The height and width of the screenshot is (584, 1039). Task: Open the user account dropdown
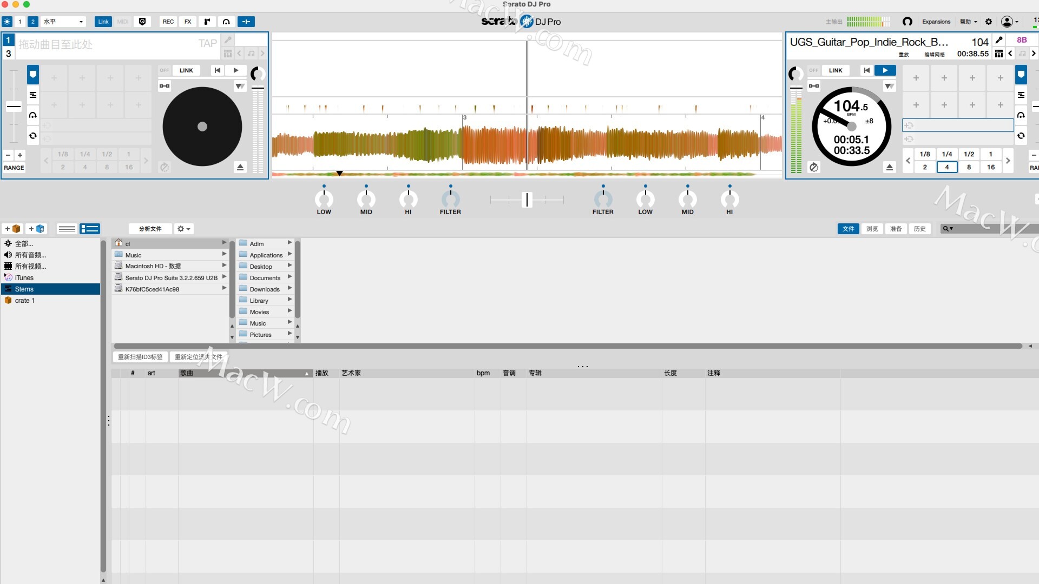coord(1010,22)
